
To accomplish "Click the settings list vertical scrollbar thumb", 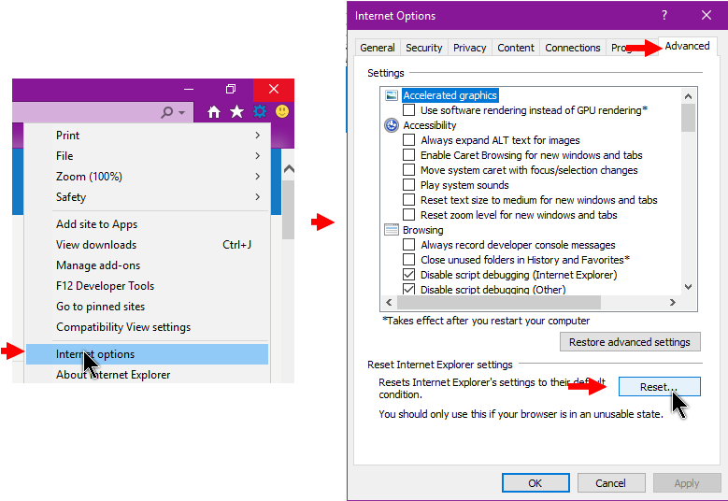I will point(688,118).
